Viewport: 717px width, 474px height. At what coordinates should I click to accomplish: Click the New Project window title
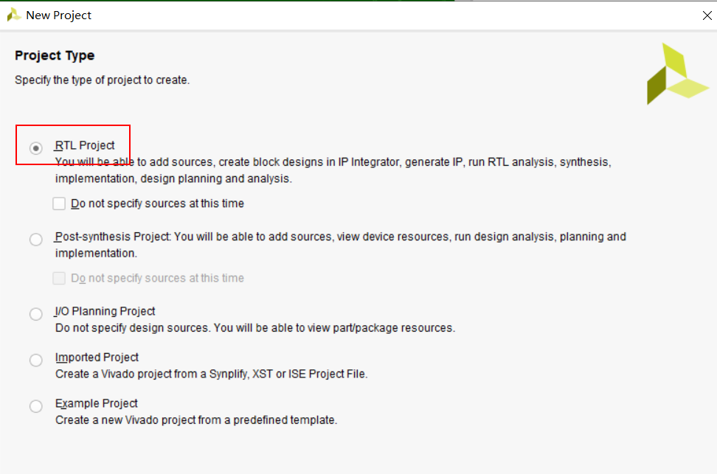point(58,15)
